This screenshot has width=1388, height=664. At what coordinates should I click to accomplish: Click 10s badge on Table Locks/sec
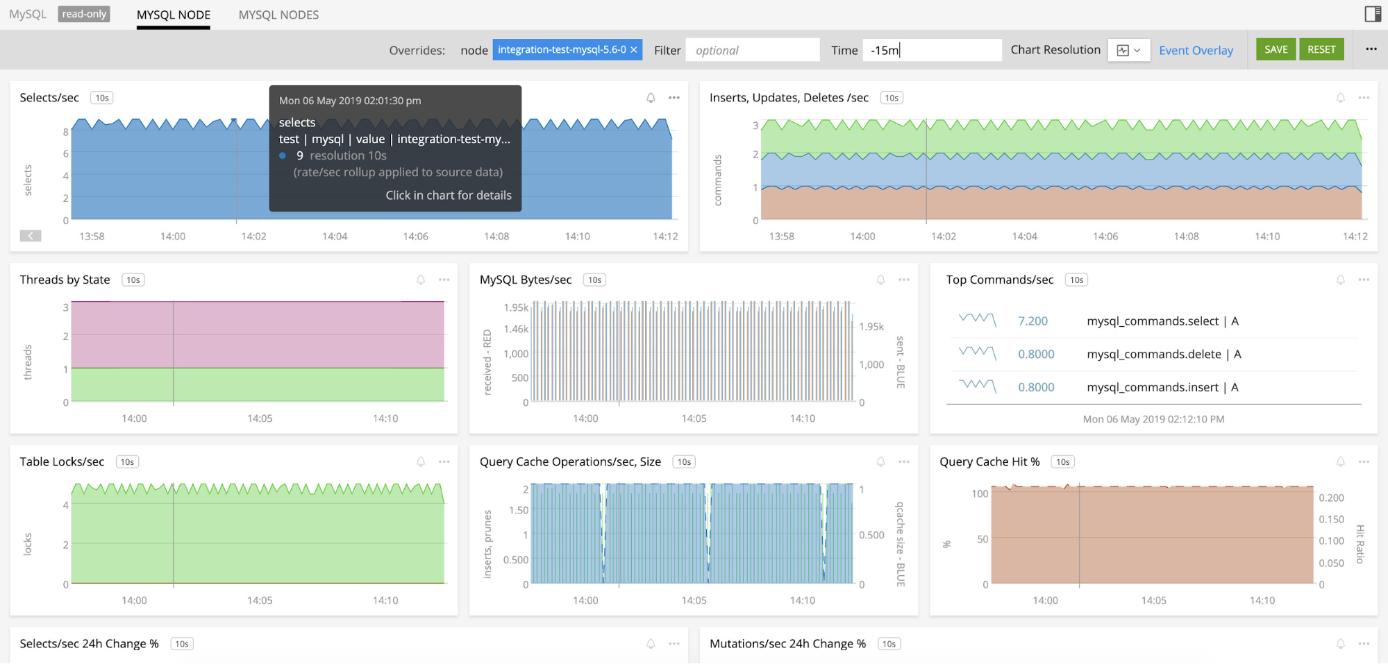(x=127, y=461)
